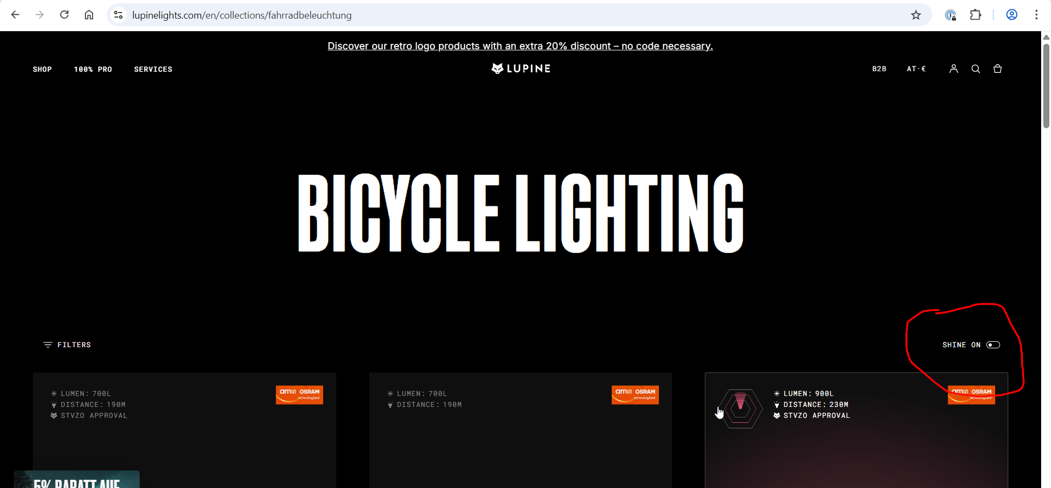
Task: Click the search magnifier icon
Action: pos(975,68)
